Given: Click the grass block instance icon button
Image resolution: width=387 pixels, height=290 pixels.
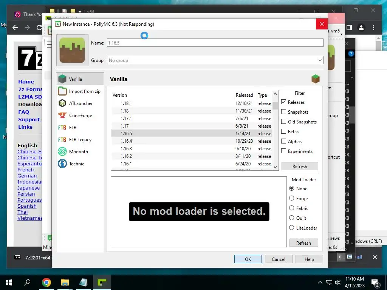Looking at the screenshot, I should pyautogui.click(x=72, y=50).
